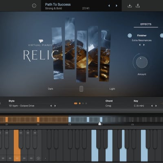
Task: Click the first download icon in top bar
Action: [x=130, y=6]
